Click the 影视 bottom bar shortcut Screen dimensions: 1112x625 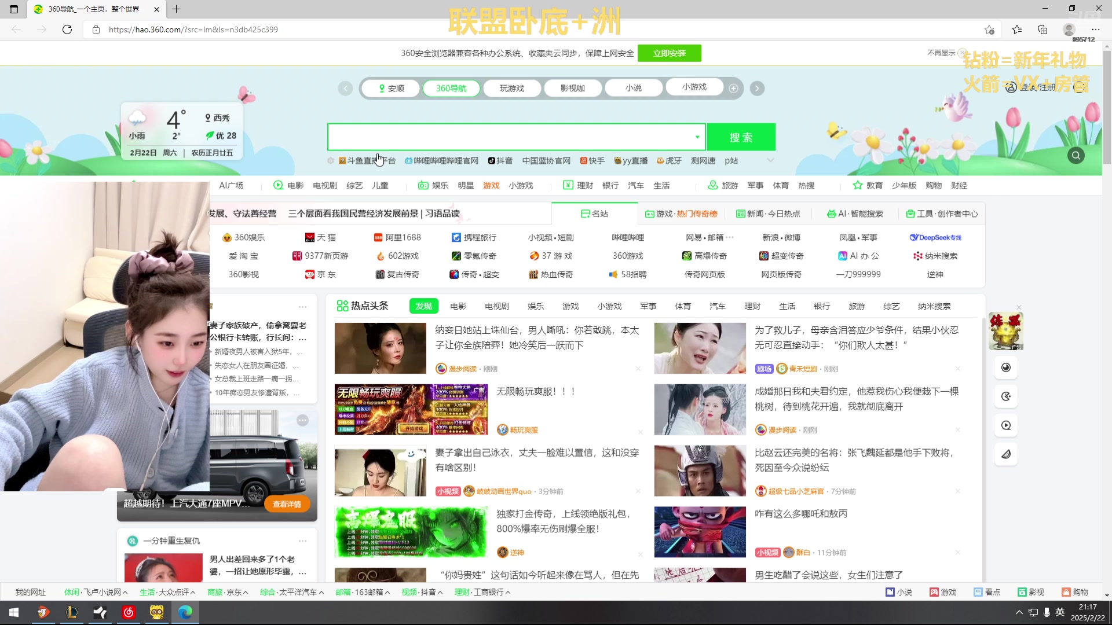[x=1030, y=593]
